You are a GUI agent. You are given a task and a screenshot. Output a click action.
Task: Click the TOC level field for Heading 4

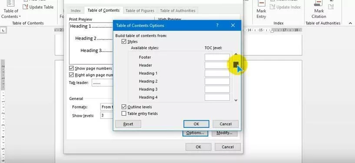coord(217,97)
